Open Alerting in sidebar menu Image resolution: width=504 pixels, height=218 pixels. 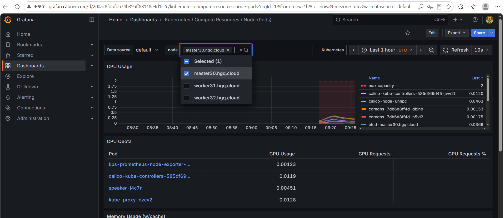tap(26, 97)
